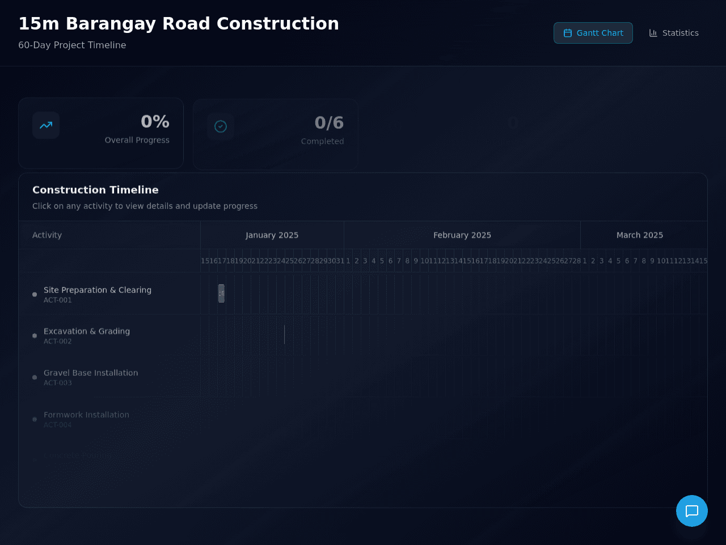The image size is (726, 545).
Task: Click the ACT-003 code label
Action: (x=58, y=383)
